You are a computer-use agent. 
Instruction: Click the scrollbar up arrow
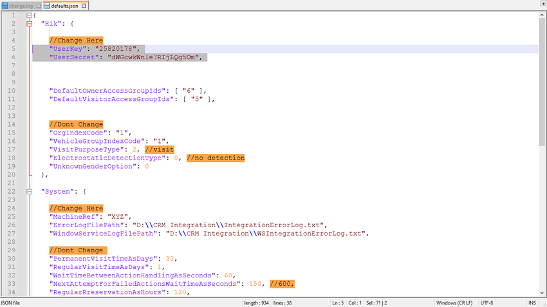tap(542, 15)
